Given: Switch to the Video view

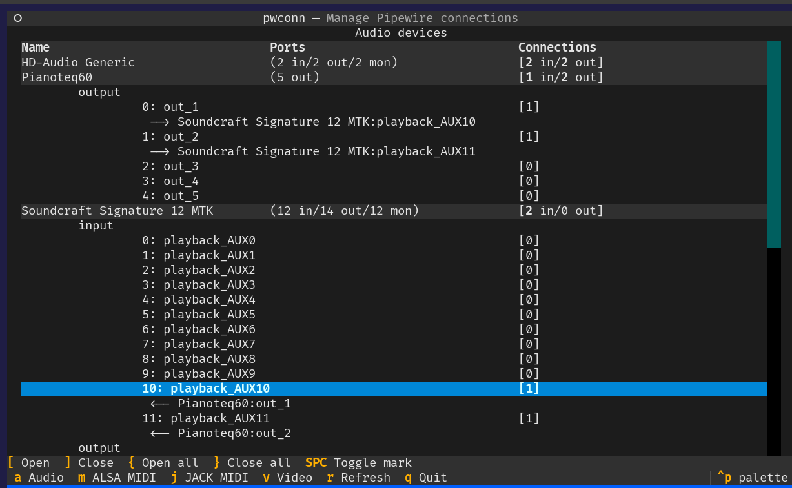Looking at the screenshot, I should (287, 478).
